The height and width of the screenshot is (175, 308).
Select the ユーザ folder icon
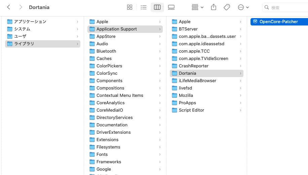click(10, 36)
